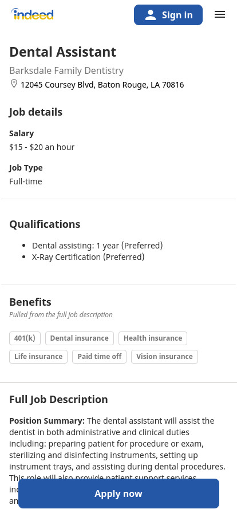Viewport: 237px width, 513px height.
Task: Click the X-Ray Certification qualification item
Action: pos(88,257)
